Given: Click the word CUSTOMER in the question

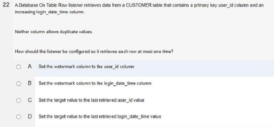Looking at the screenshot, I should click(139, 5).
